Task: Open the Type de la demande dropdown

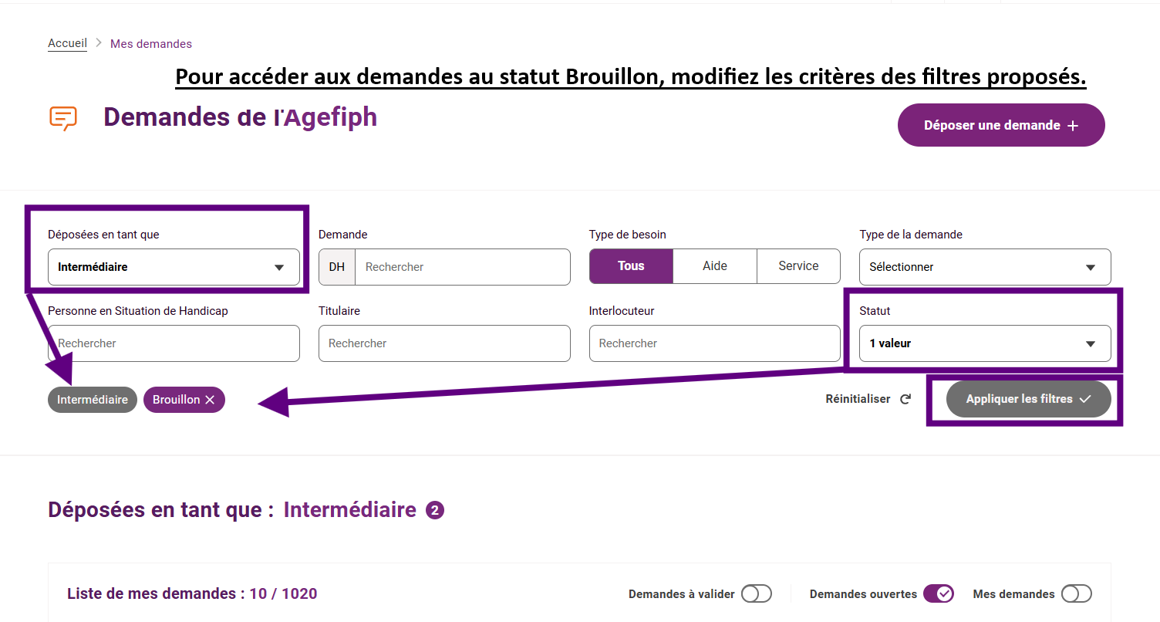Action: tap(985, 267)
